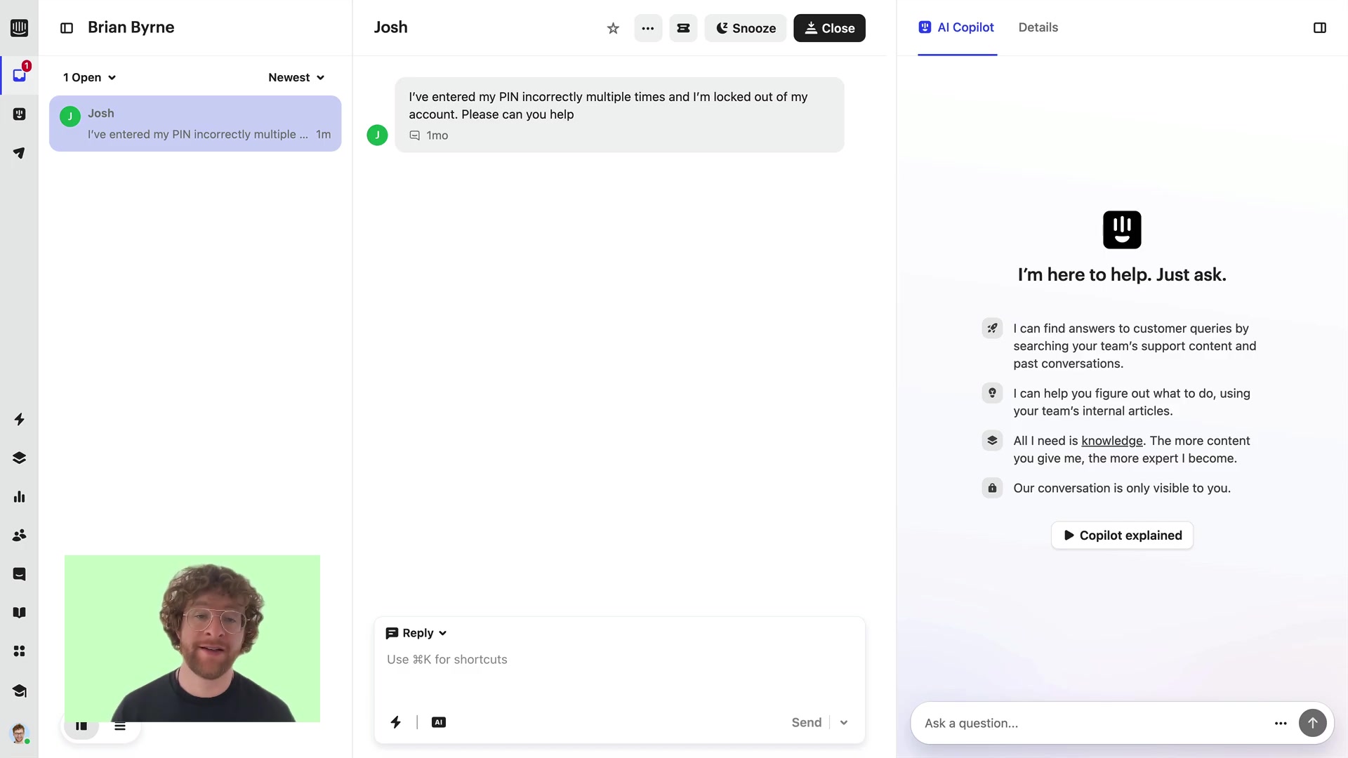Viewport: 1348px width, 758px height.
Task: Expand the 1 Open status filter
Action: (x=89, y=77)
